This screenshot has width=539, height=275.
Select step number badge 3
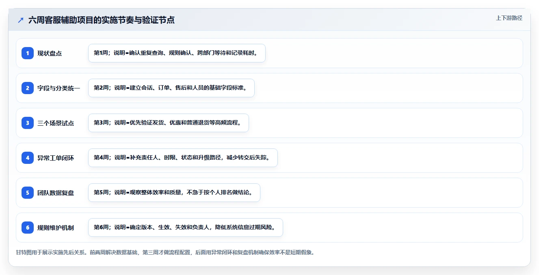(28, 123)
